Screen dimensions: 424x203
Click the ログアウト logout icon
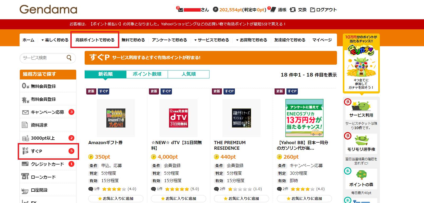point(313,10)
